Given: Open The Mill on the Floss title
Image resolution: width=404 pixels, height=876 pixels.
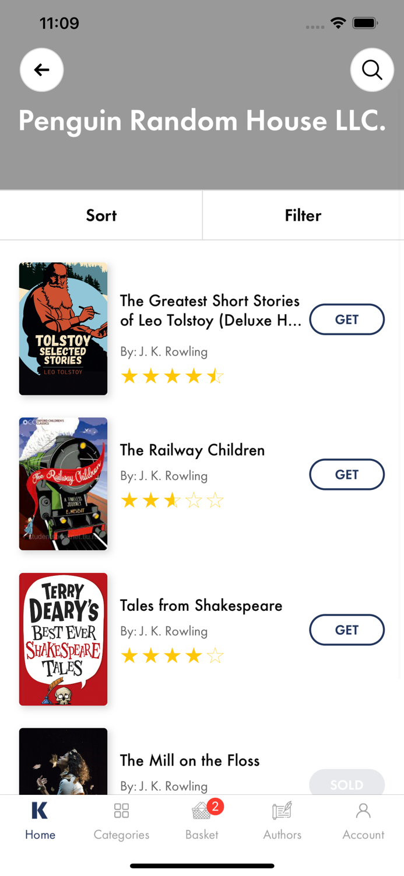Looking at the screenshot, I should [189, 760].
